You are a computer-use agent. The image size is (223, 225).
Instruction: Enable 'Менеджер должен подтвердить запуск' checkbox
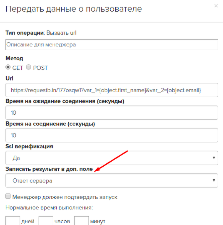coord(8,196)
